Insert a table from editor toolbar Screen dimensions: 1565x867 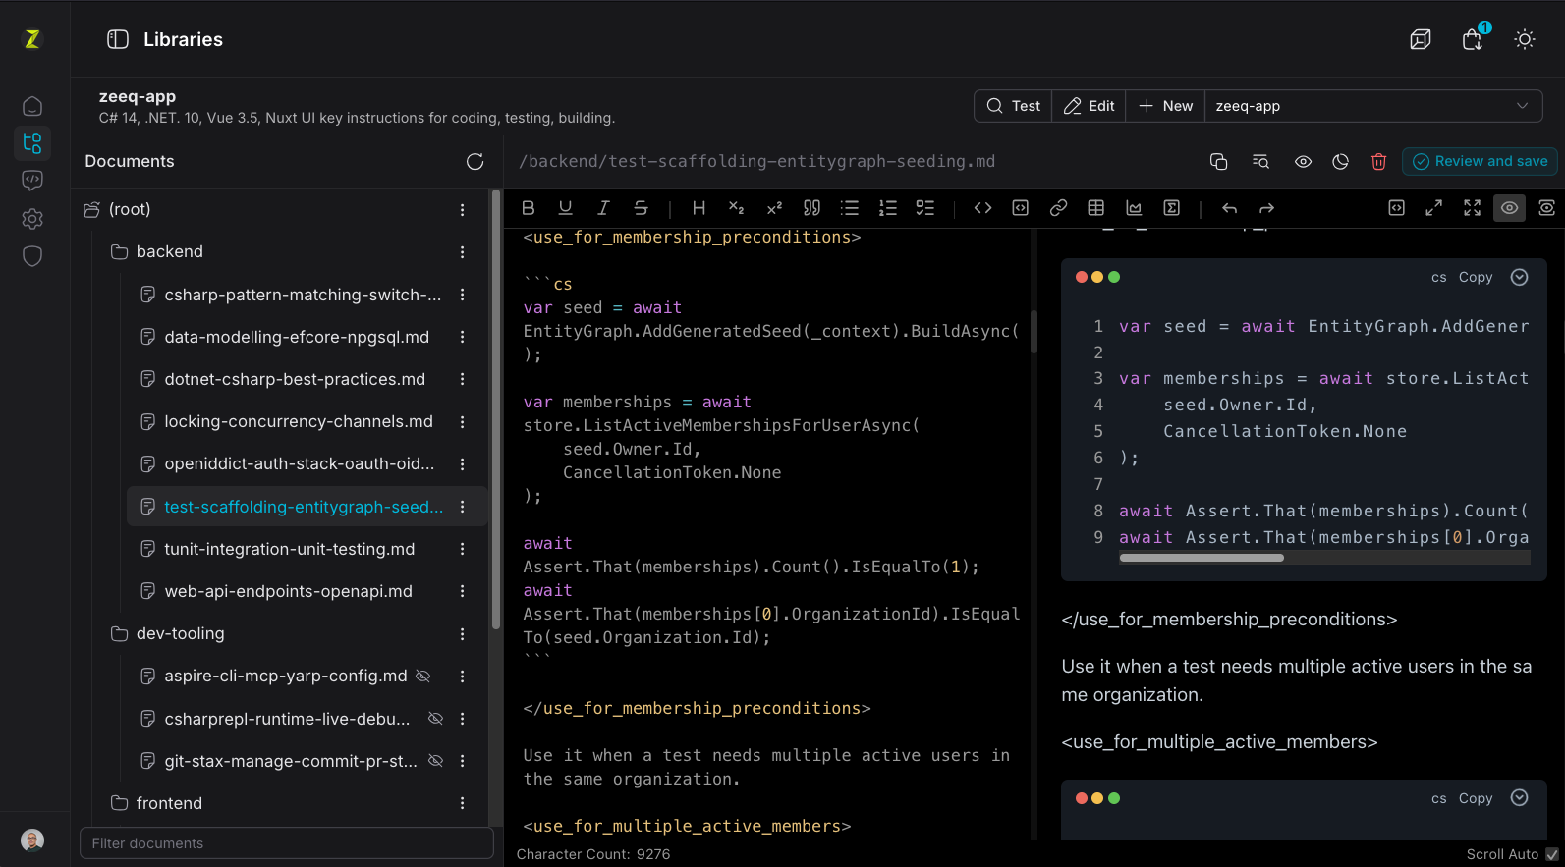pyautogui.click(x=1096, y=208)
